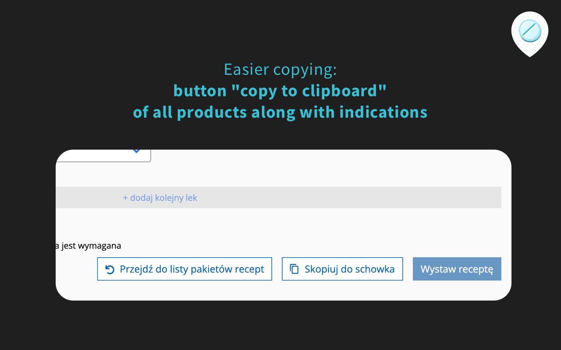
Task: Click the 'button "copy to clipboard"' headline
Action: 280,91
